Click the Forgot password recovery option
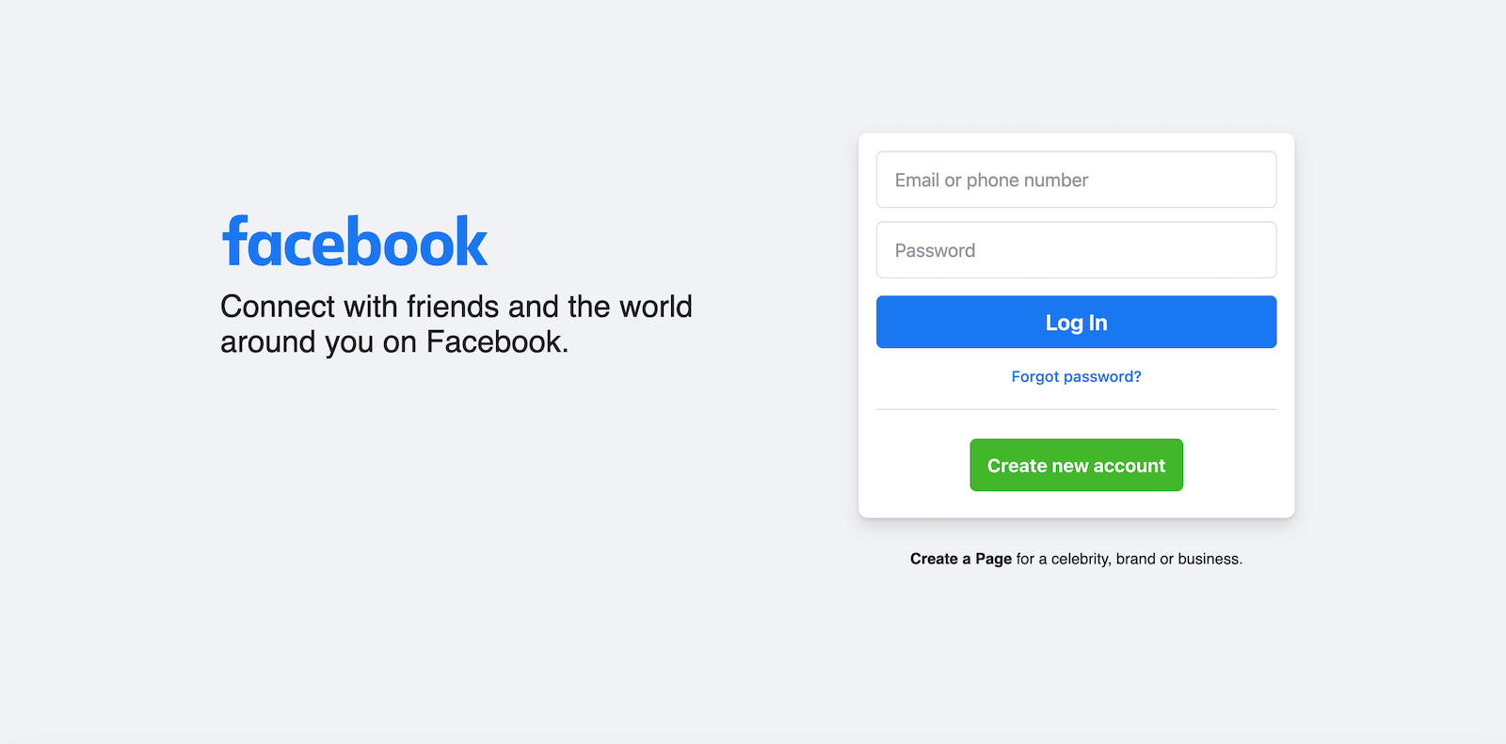Screen dimensions: 1506x744 pos(1076,376)
